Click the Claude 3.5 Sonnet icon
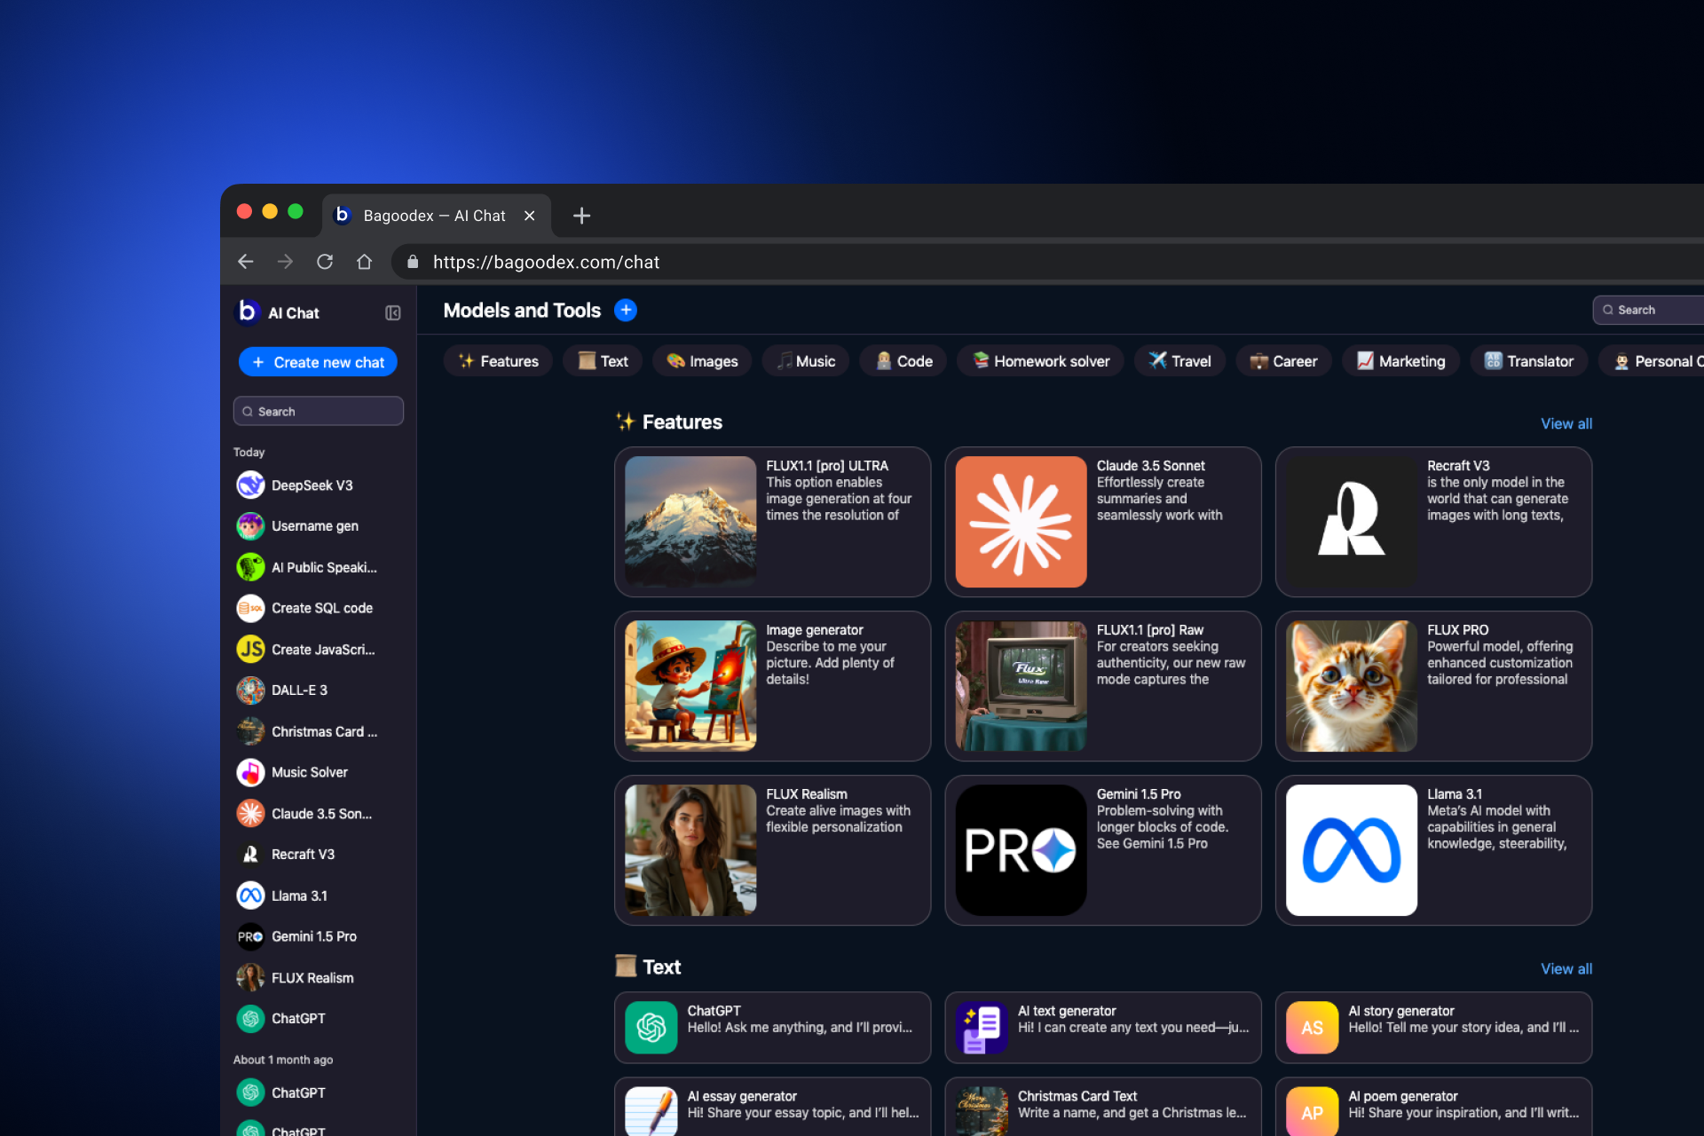1704x1136 pixels. tap(1021, 521)
